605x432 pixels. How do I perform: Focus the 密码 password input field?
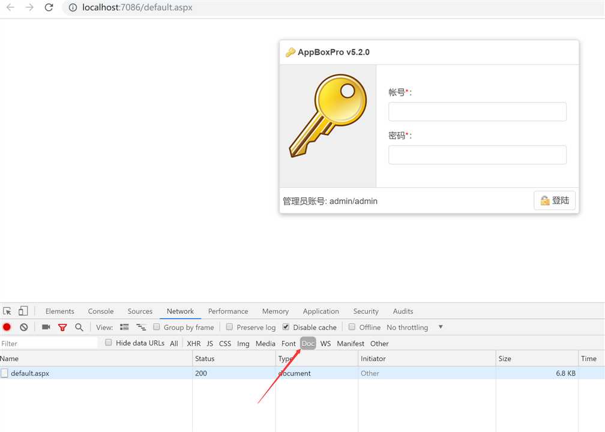[477, 155]
